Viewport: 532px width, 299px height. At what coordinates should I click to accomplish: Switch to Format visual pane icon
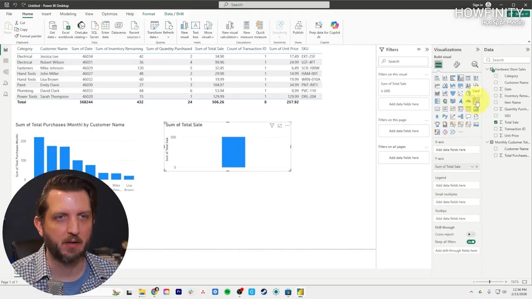coord(457,64)
